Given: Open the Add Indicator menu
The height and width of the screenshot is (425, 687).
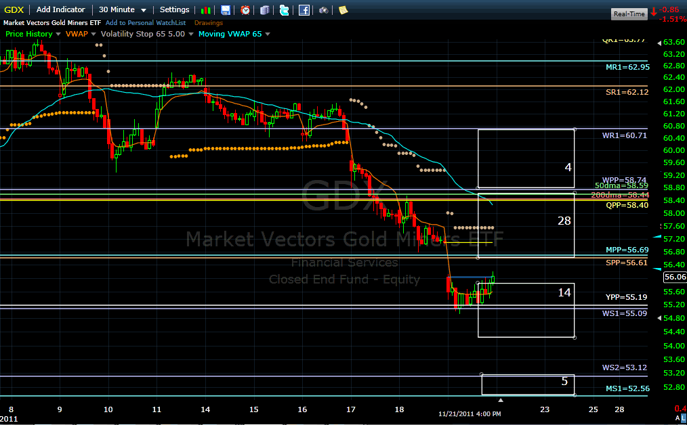Looking at the screenshot, I should pyautogui.click(x=60, y=9).
